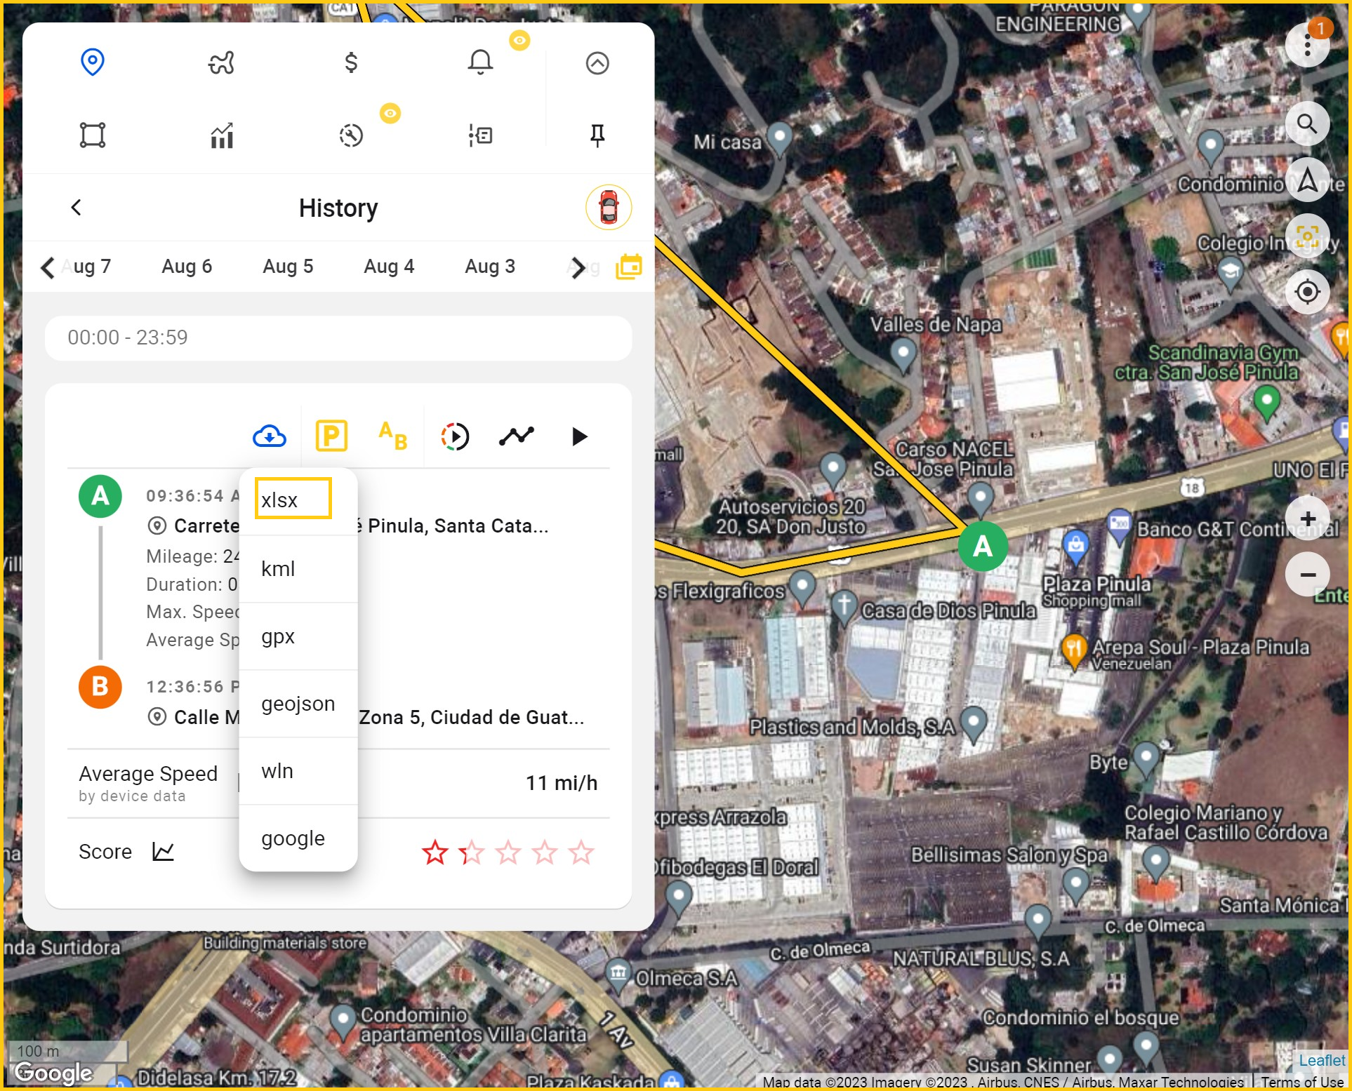Click the Calle end address
Screen dimensions: 1352x1091
[366, 717]
